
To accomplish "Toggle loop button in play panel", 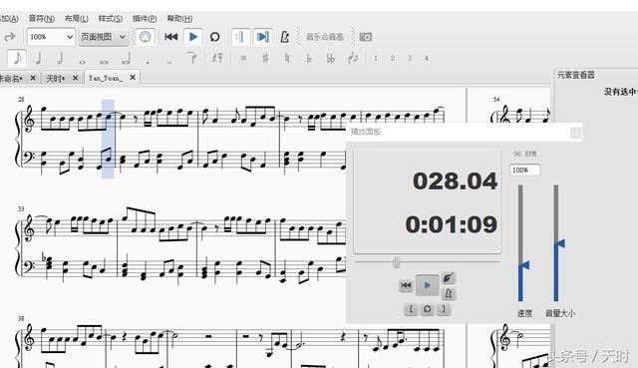I will pyautogui.click(x=428, y=309).
